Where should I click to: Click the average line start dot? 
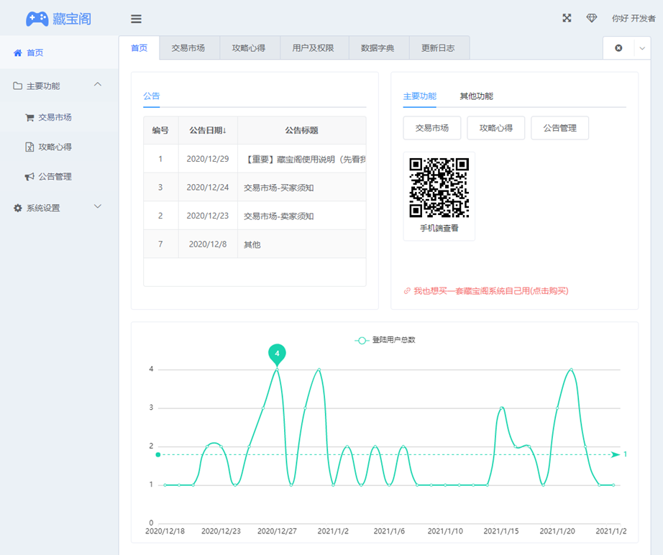click(x=158, y=455)
